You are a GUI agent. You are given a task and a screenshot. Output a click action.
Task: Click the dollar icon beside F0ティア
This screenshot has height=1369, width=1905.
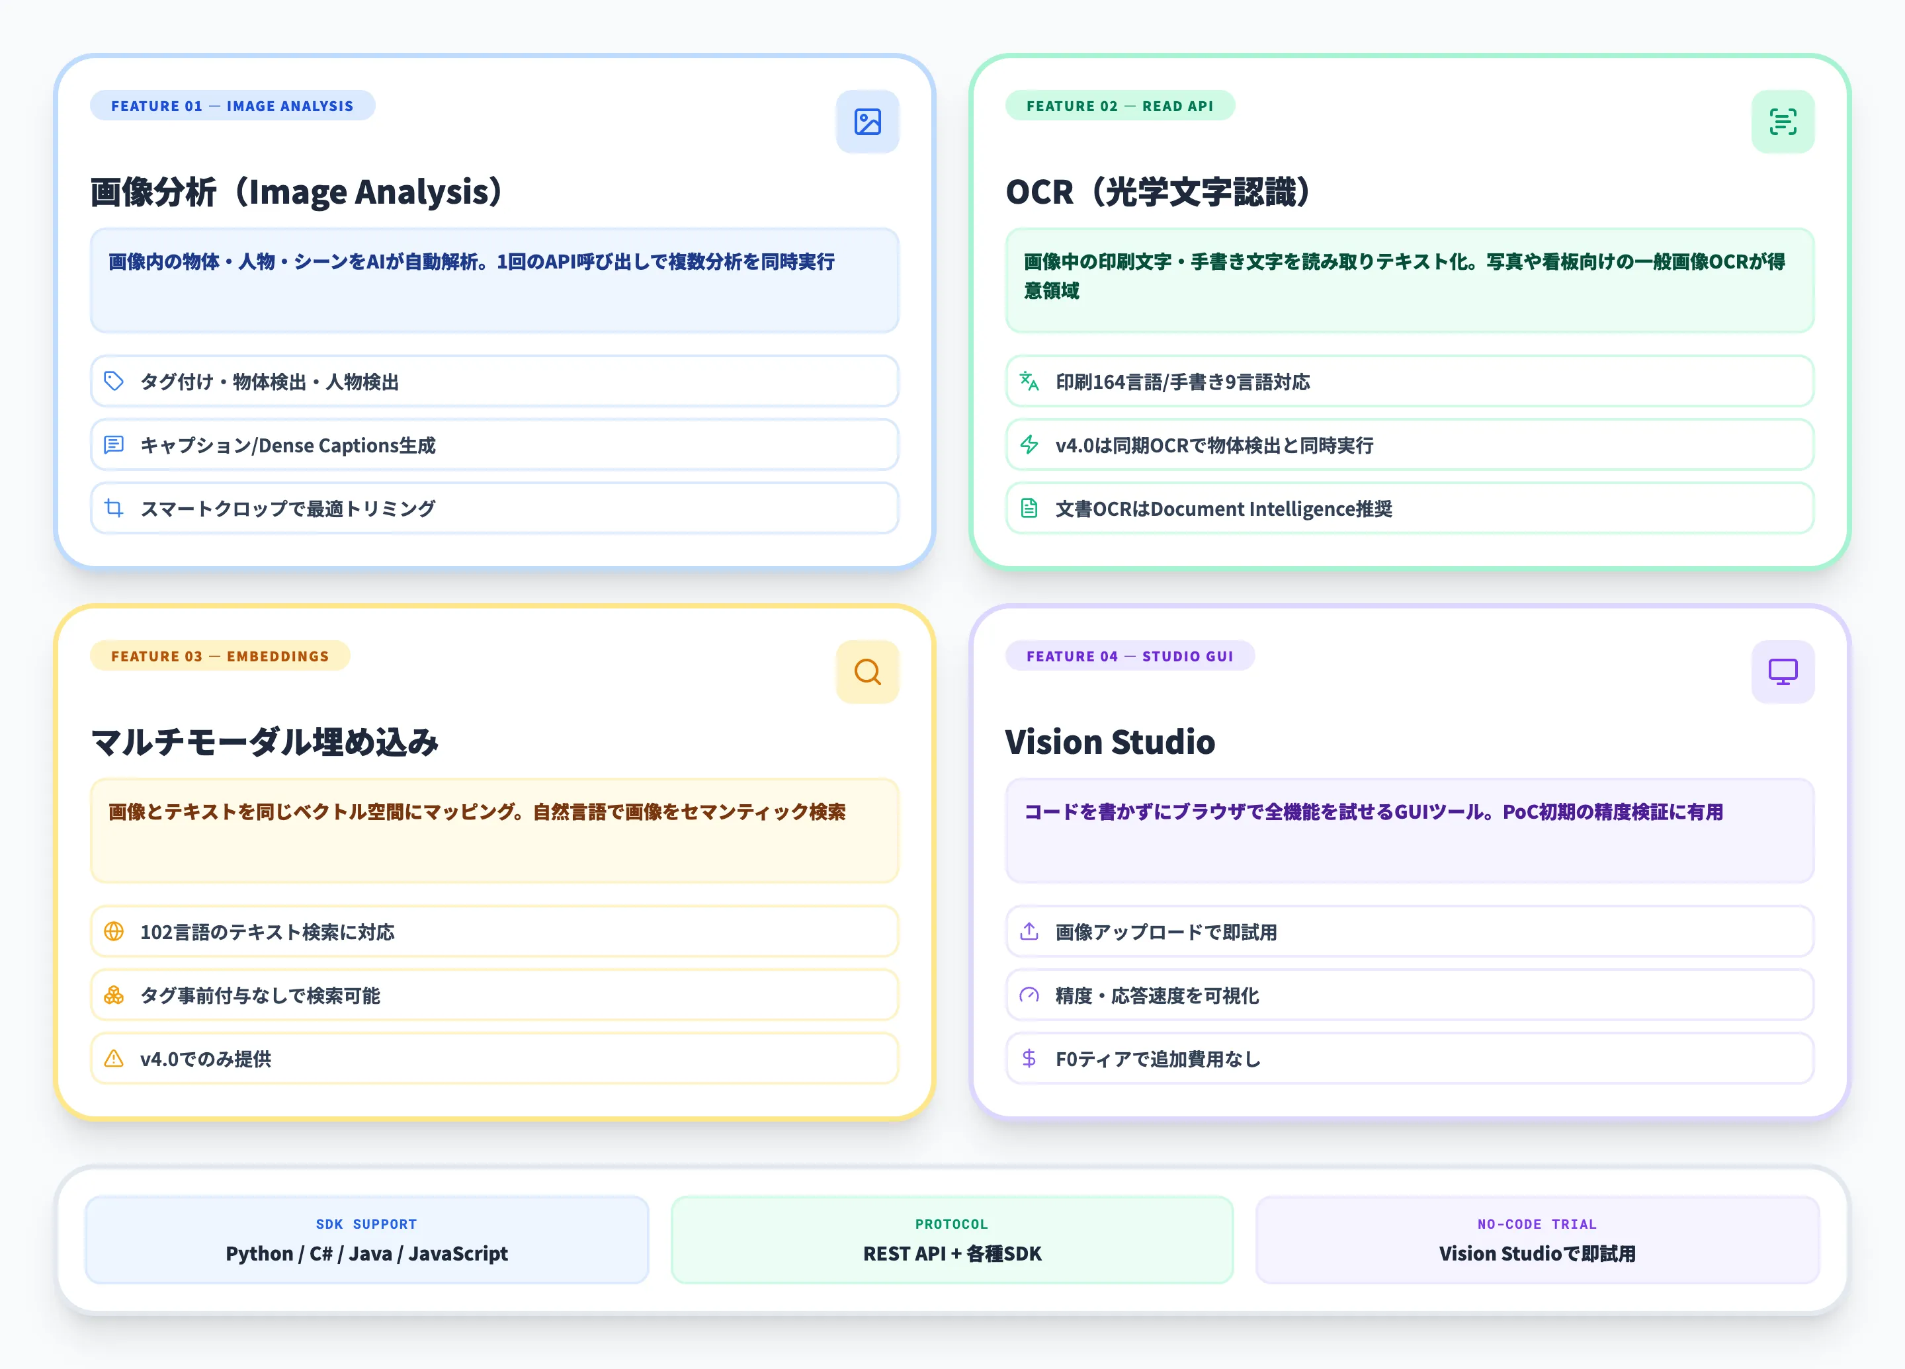(x=1028, y=1059)
